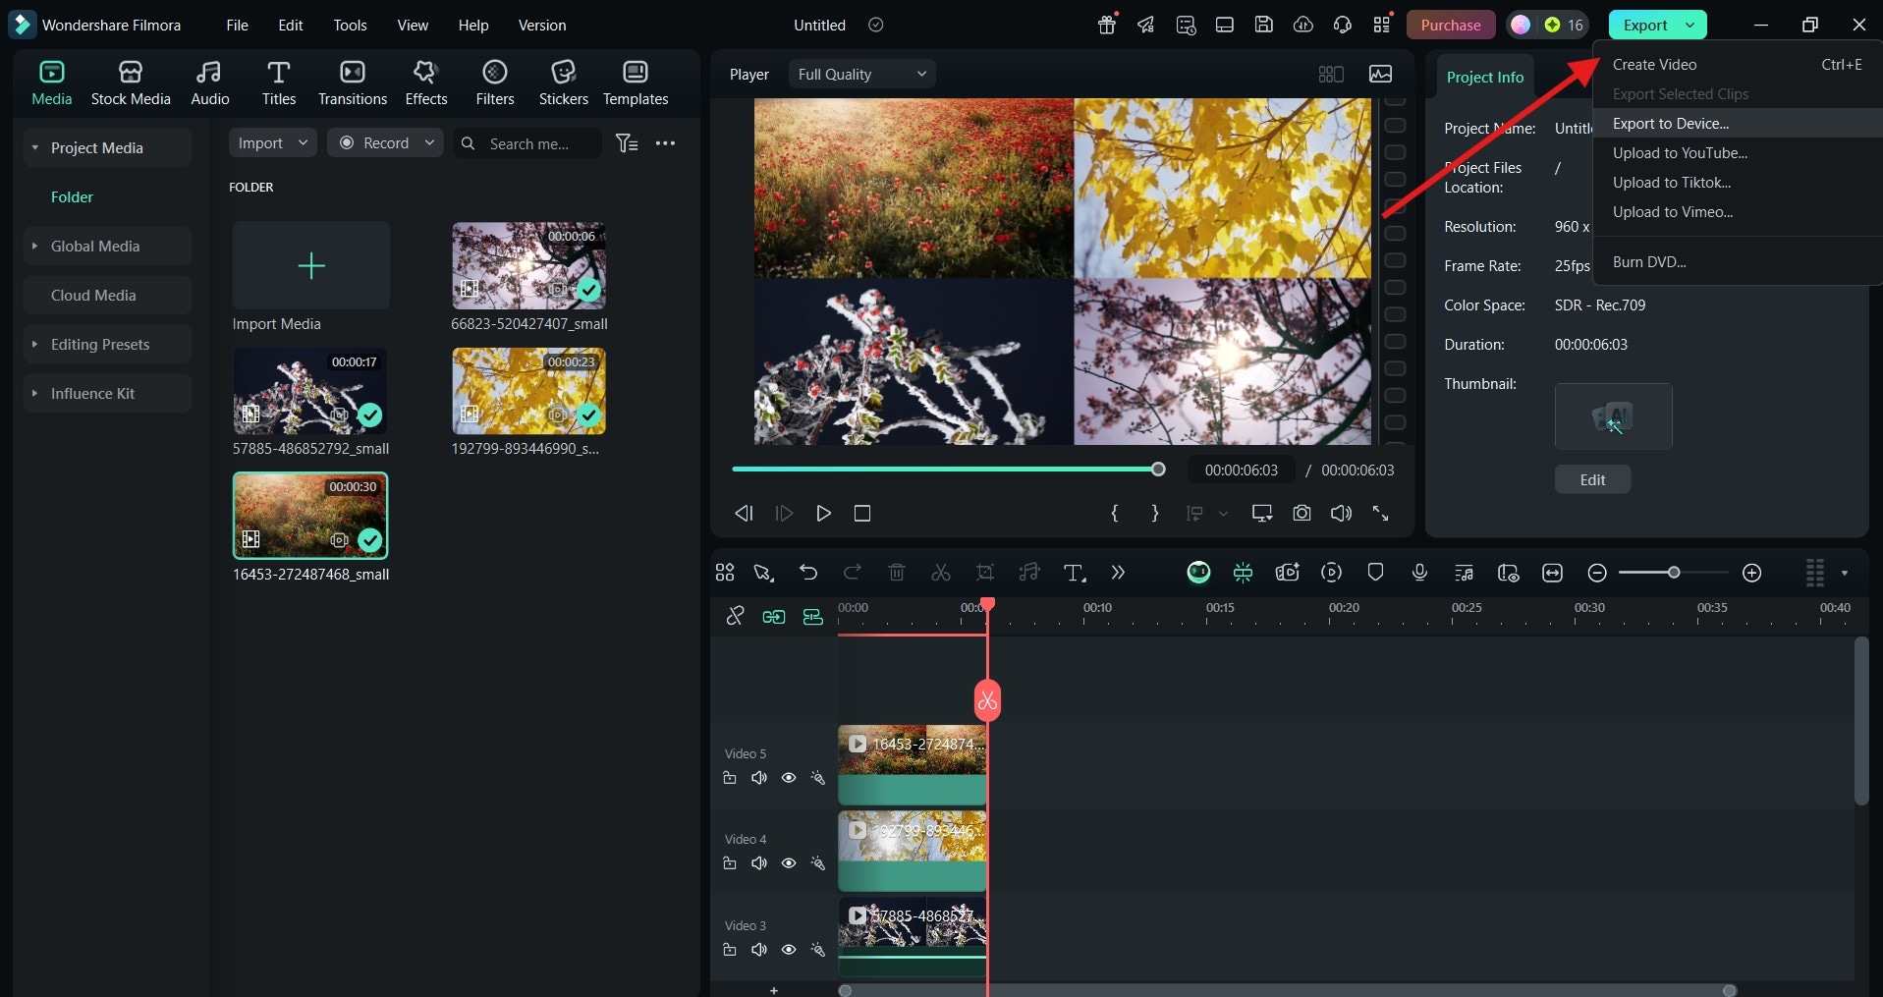The image size is (1883, 997).
Task: Open the Stickers tab
Action: pyautogui.click(x=563, y=83)
